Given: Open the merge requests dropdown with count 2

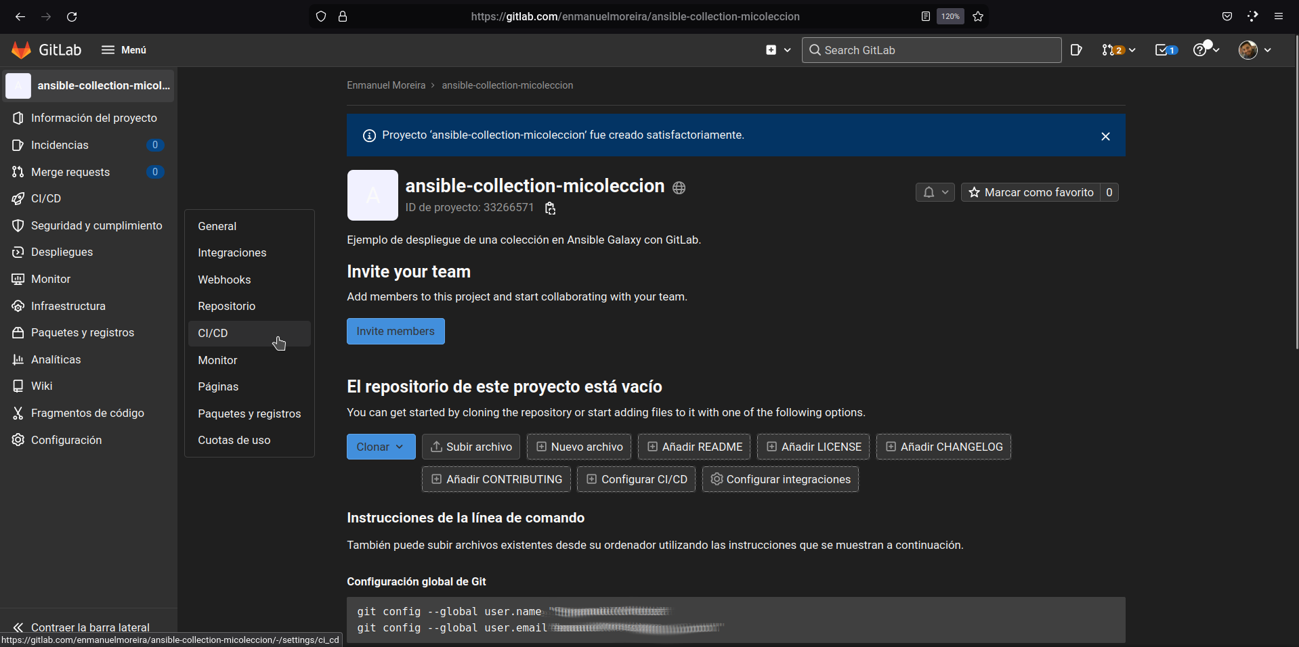Looking at the screenshot, I should (1118, 50).
